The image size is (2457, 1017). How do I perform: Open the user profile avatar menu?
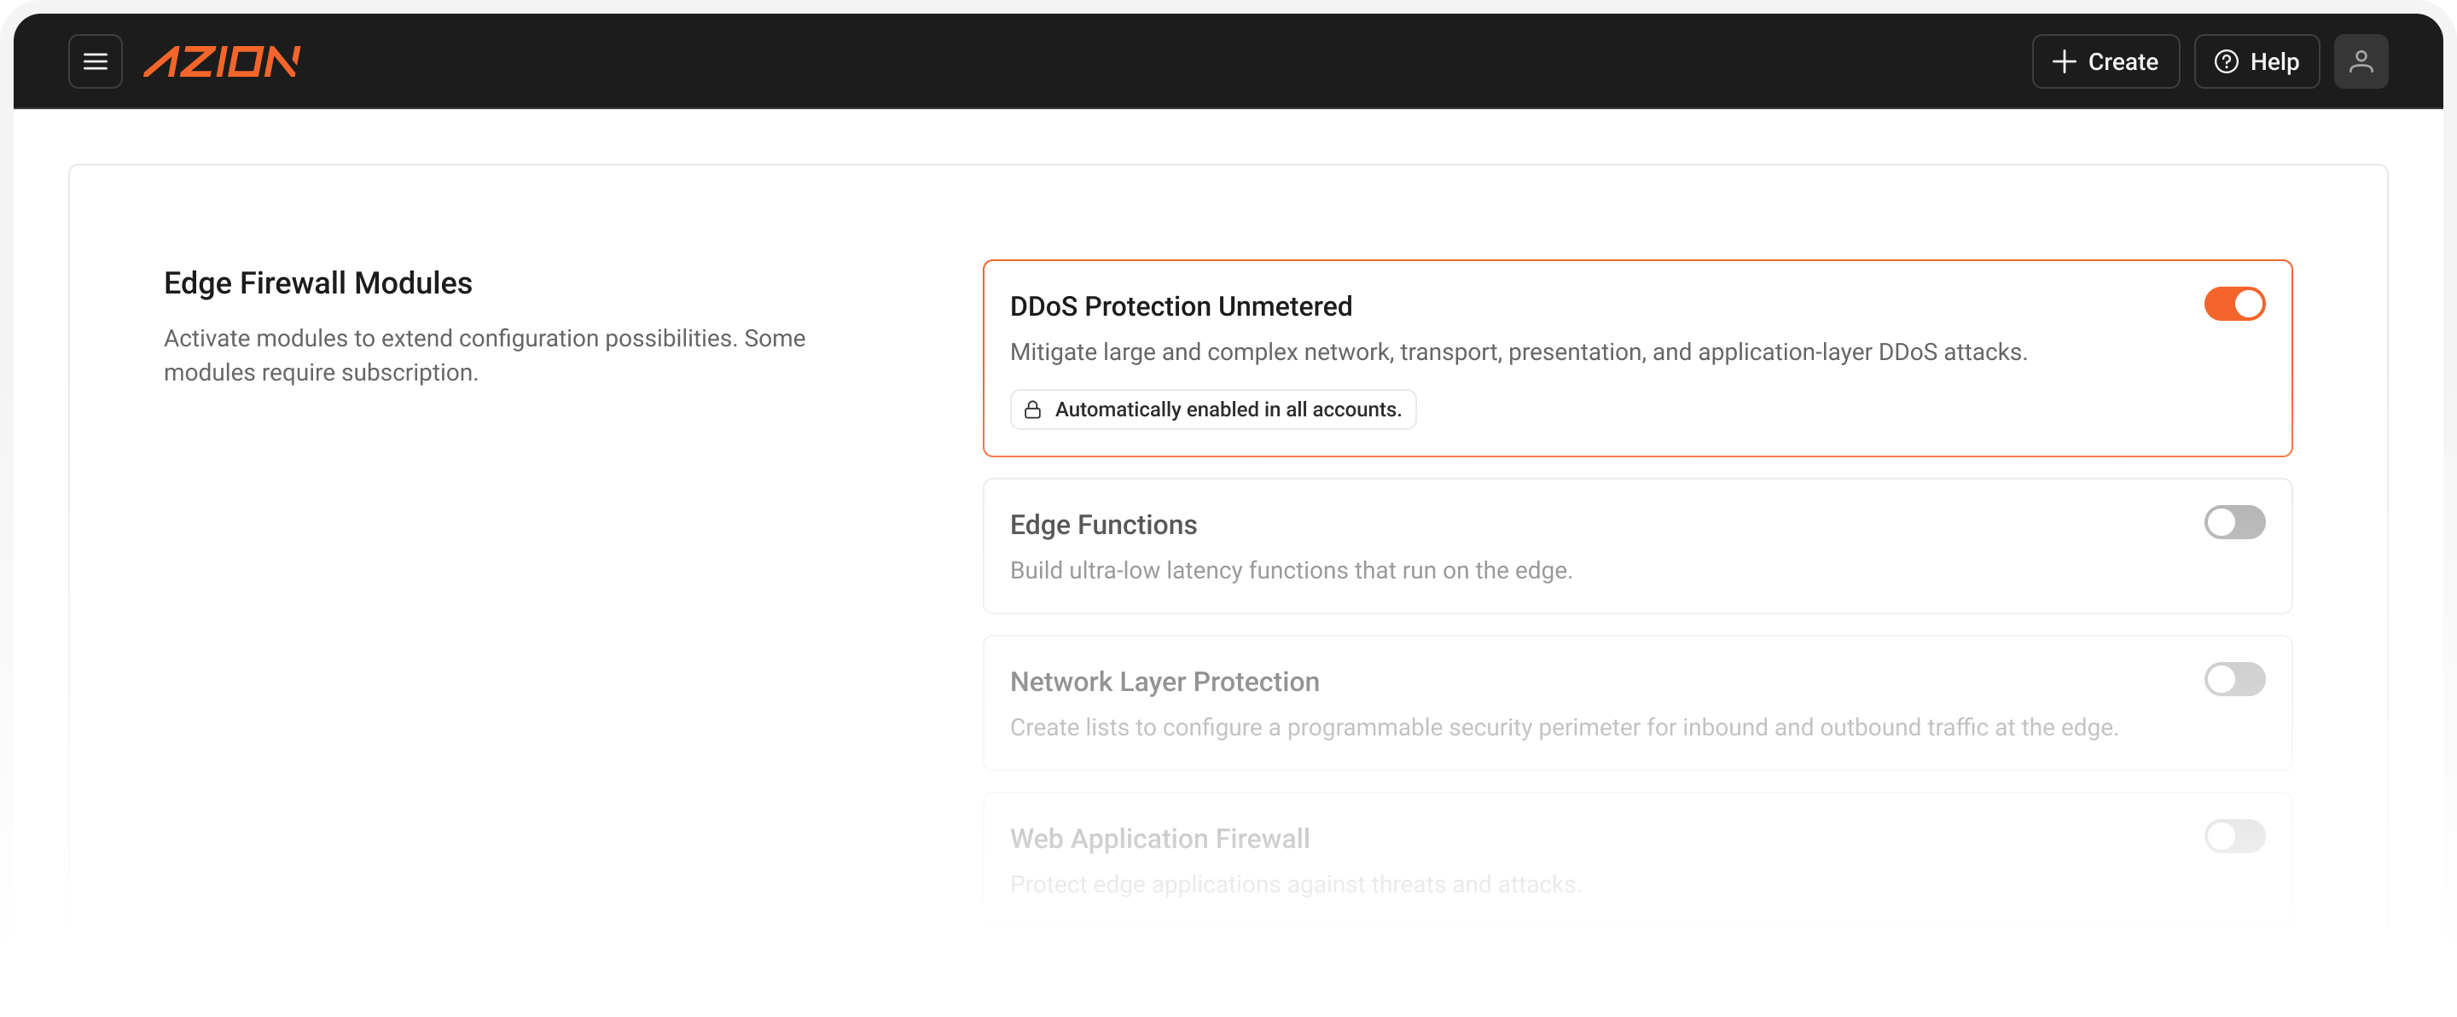tap(2360, 62)
